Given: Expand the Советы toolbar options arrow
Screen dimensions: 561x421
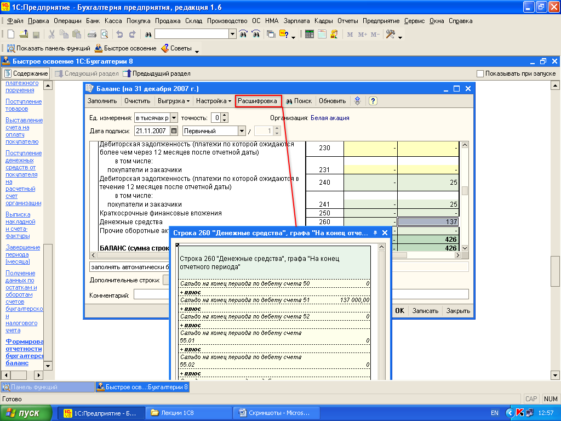Looking at the screenshot, I should [x=197, y=52].
